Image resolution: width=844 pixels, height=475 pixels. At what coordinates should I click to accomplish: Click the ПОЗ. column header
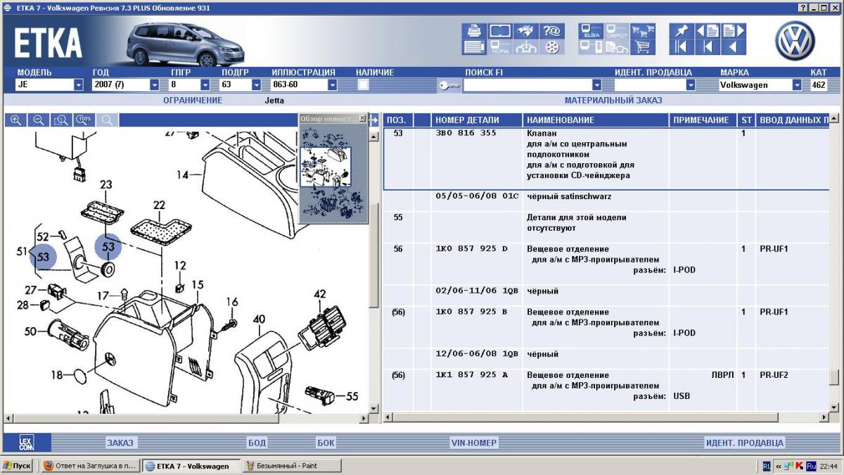pyautogui.click(x=398, y=120)
